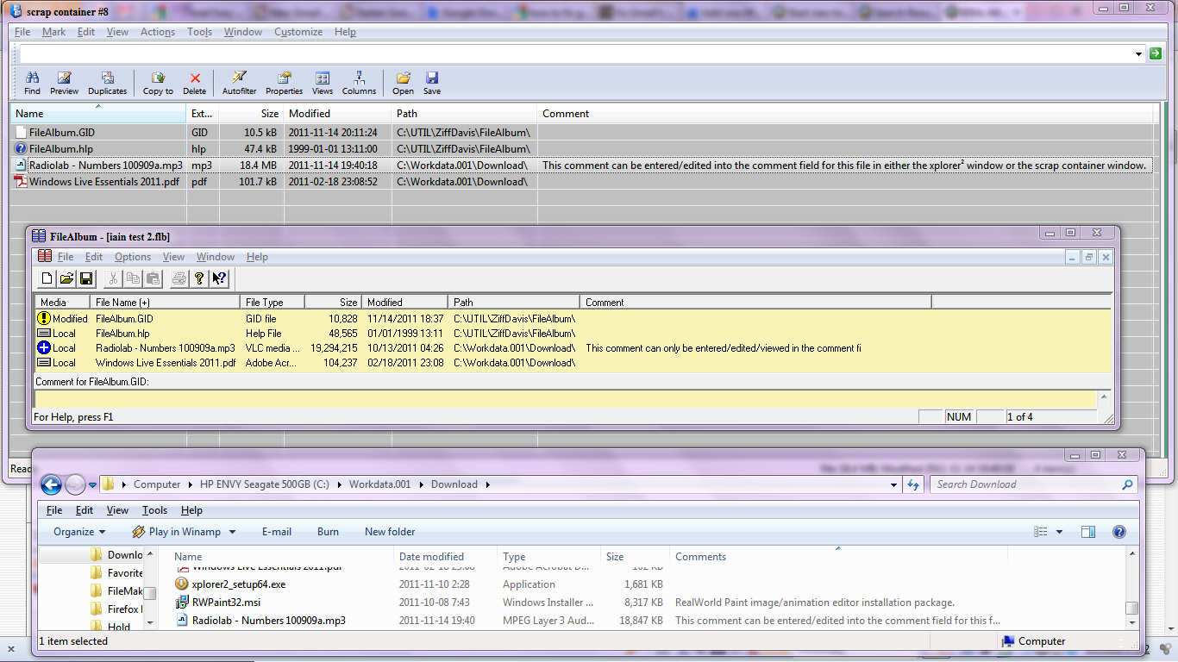Open recent pages dropdown beside Forward button

(x=93, y=484)
